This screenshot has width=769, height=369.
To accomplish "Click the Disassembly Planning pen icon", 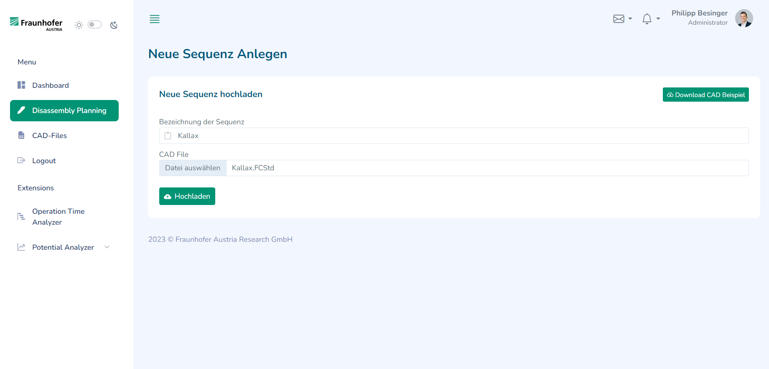I will pyautogui.click(x=21, y=110).
